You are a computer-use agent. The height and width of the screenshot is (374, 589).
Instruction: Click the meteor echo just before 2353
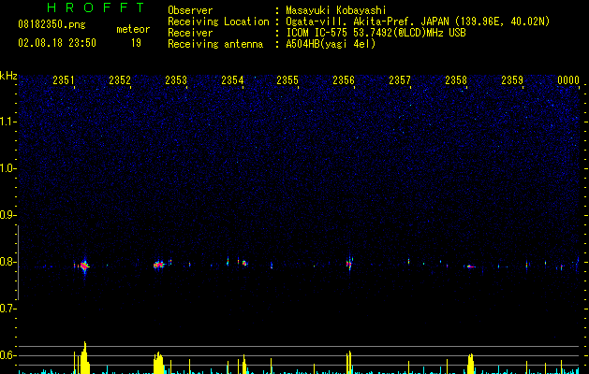point(159,265)
